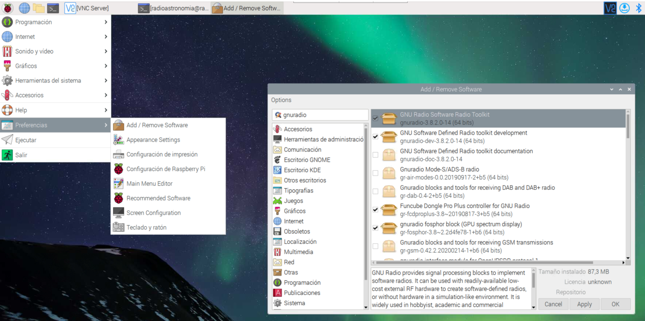Click the OK button

coord(615,304)
